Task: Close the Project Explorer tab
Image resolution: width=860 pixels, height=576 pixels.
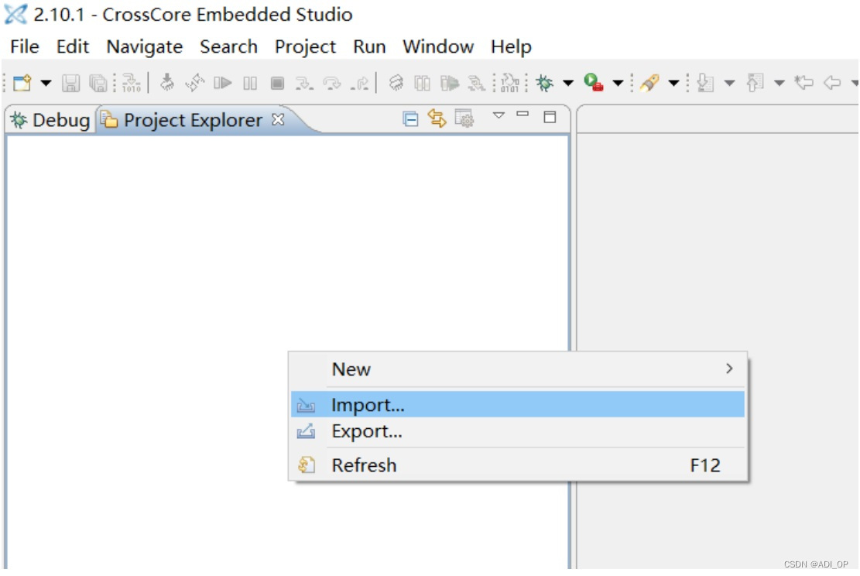Action: tap(279, 119)
